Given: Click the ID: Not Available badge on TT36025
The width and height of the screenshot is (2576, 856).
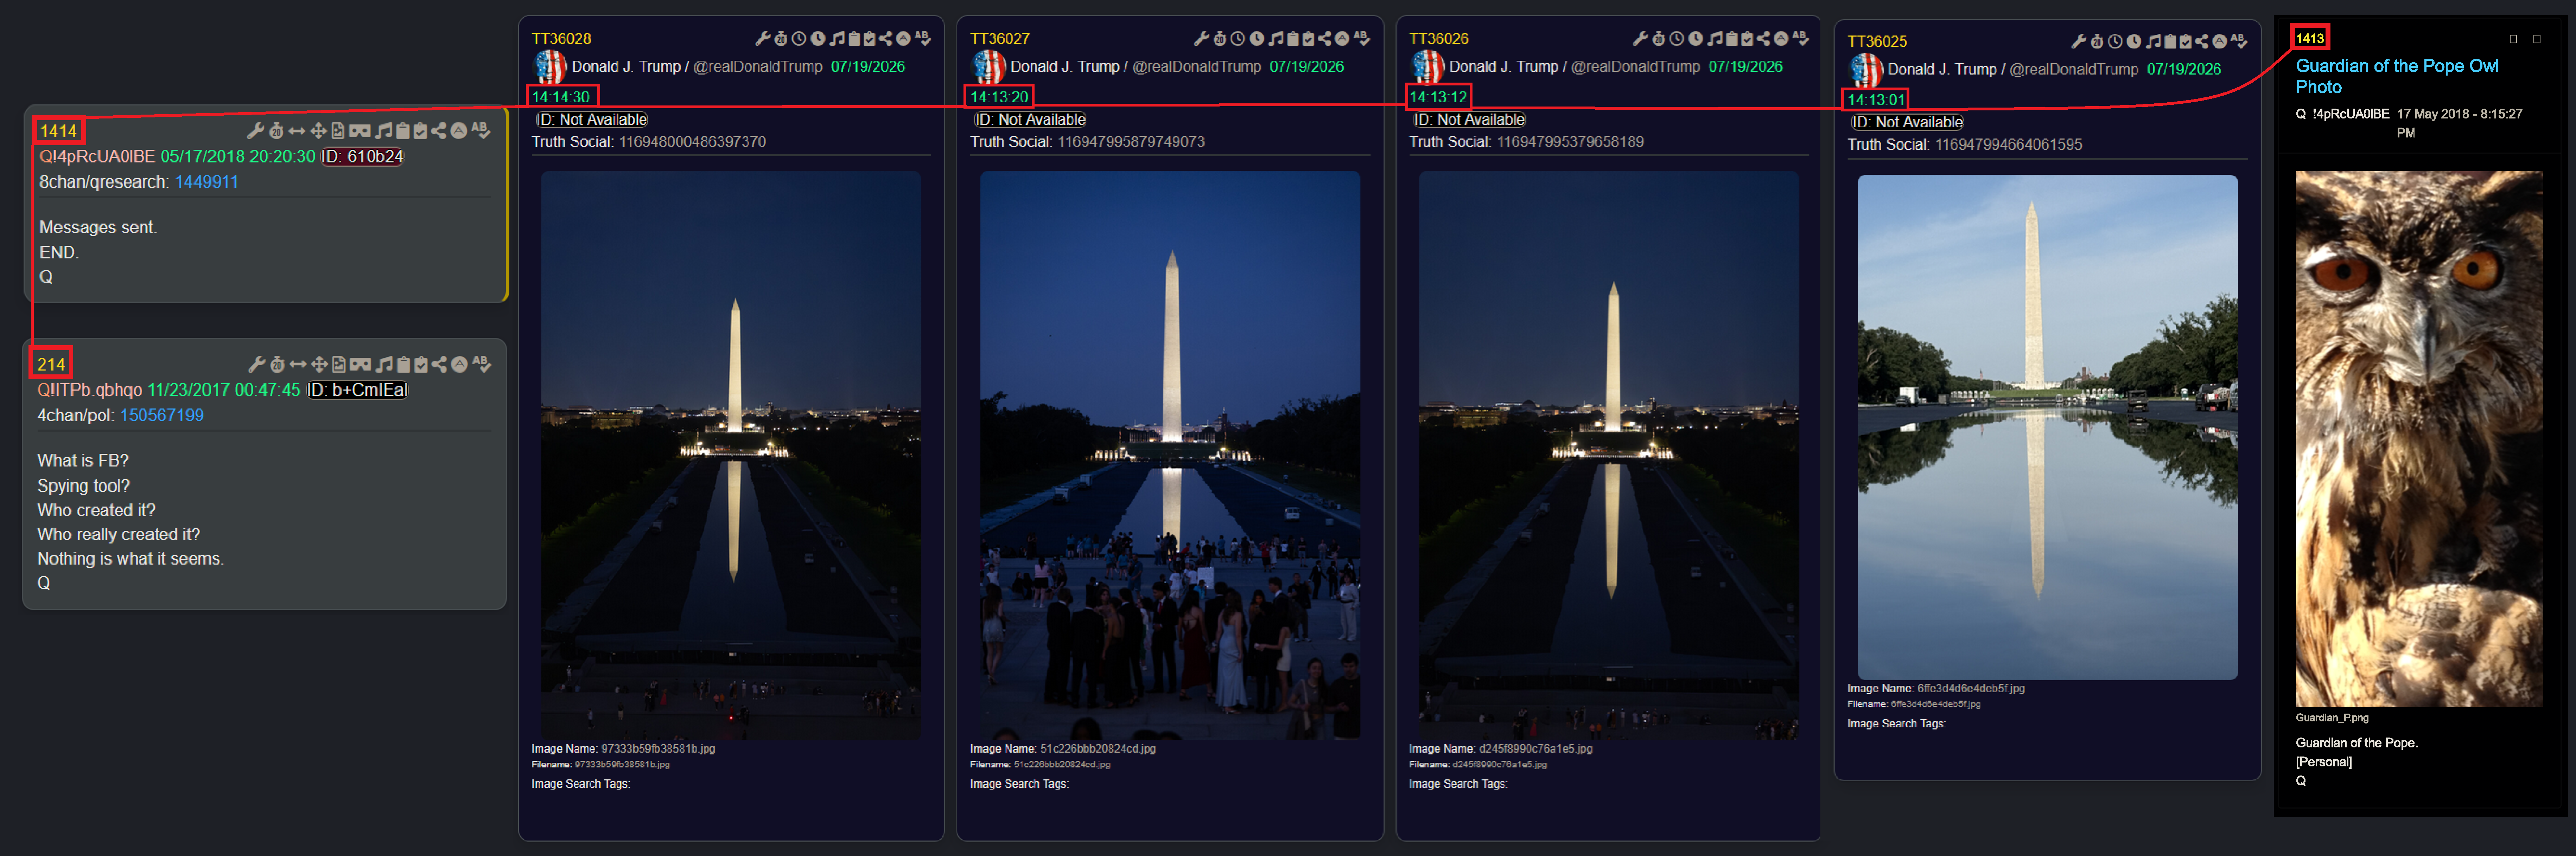Looking at the screenshot, I should pyautogui.click(x=1907, y=123).
